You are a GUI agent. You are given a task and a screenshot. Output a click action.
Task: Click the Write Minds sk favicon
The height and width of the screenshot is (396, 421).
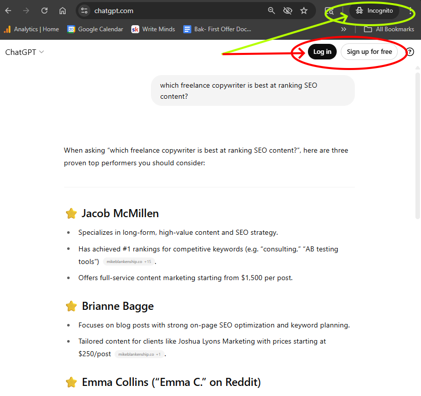click(x=135, y=29)
